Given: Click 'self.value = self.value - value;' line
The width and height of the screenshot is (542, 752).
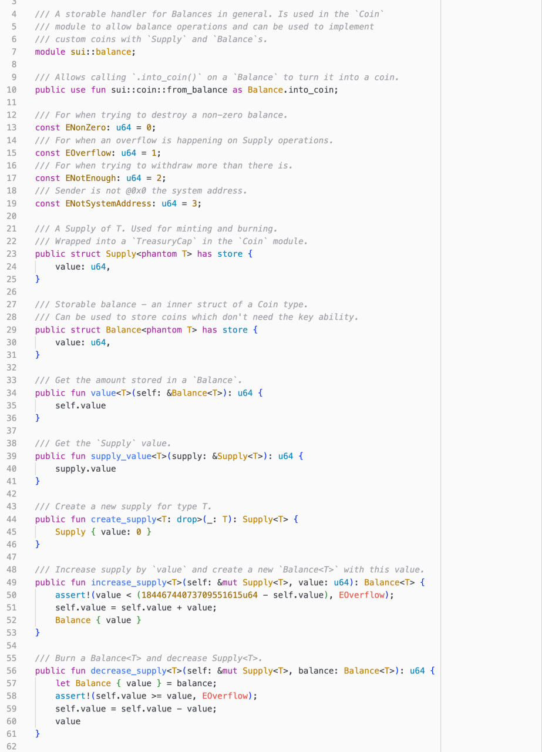Looking at the screenshot, I should coord(136,709).
